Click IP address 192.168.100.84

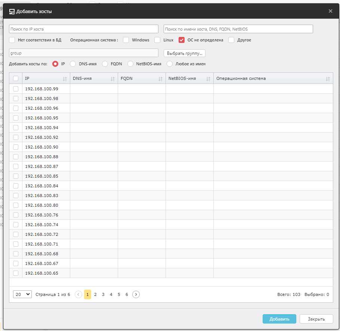[41, 186]
